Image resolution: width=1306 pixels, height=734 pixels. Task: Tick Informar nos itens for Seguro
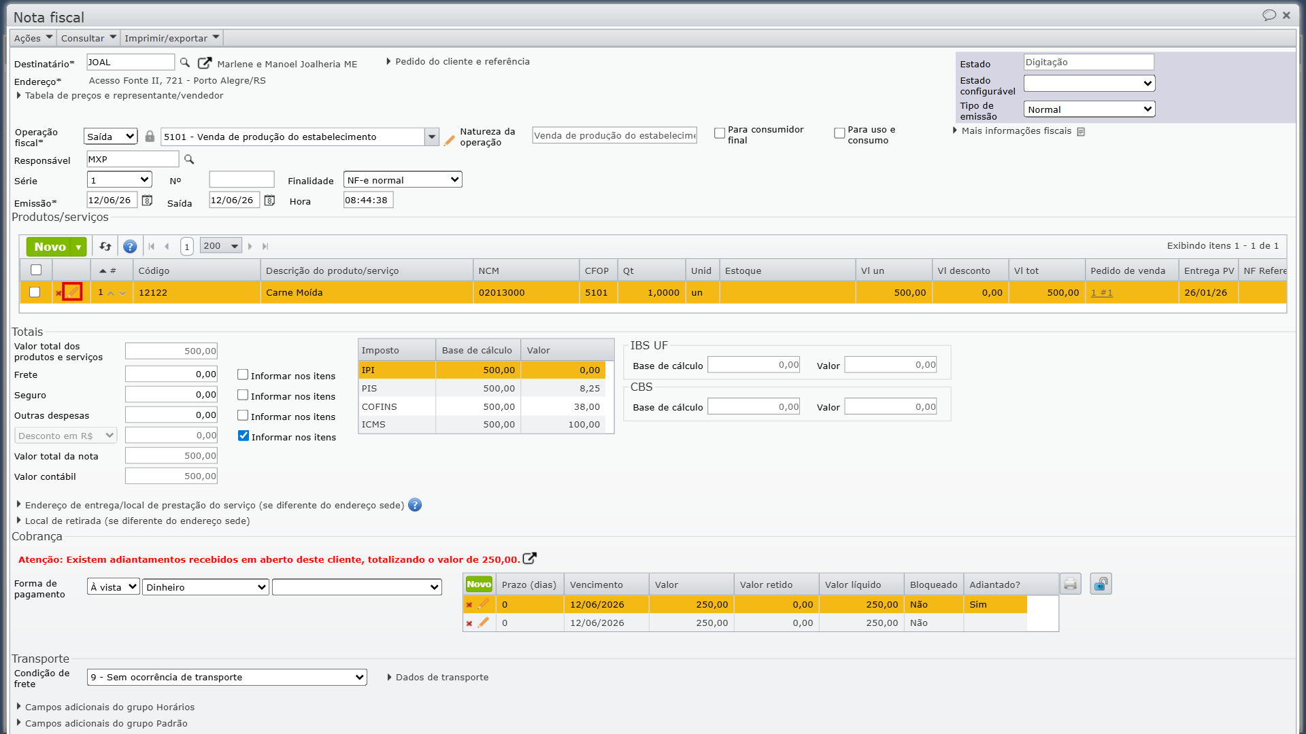(243, 395)
